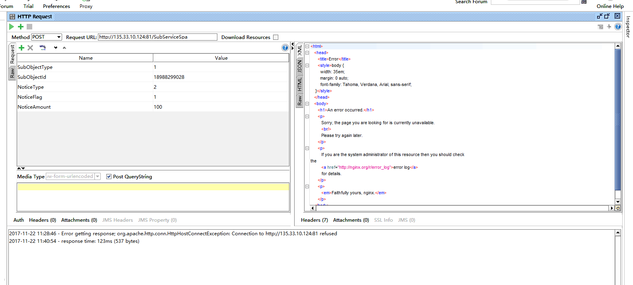Switch editor tab layout icon
Viewport: 633px width, 285px height.
(x=600, y=27)
